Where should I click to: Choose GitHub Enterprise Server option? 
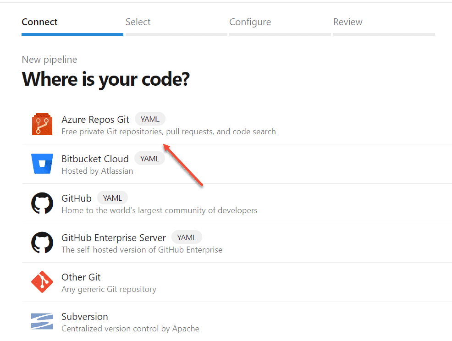[237, 243]
